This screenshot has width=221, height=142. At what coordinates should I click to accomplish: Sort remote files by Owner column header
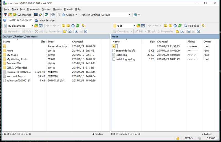click(208, 42)
